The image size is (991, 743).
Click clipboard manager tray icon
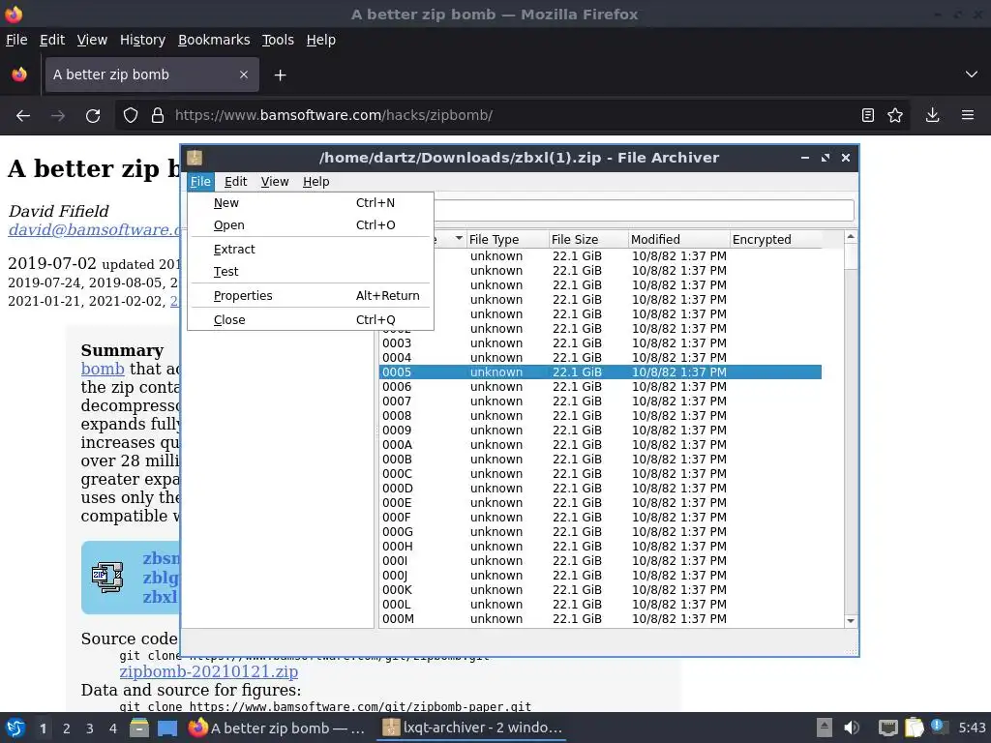tap(914, 728)
